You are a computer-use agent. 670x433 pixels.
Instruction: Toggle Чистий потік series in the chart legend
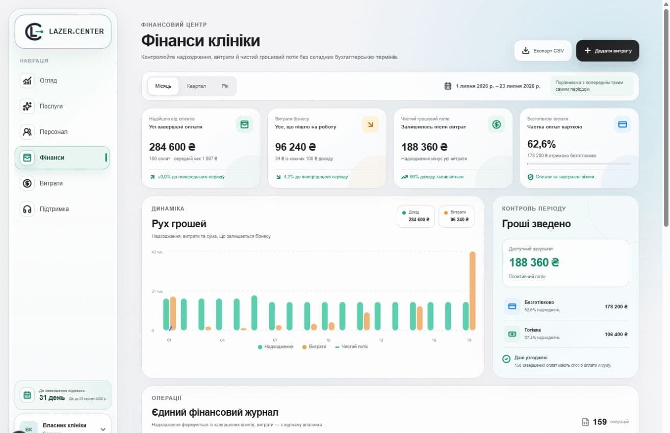tap(351, 346)
